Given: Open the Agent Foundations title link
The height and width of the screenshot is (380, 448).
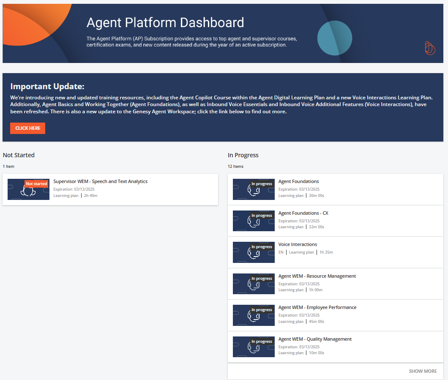Looking at the screenshot, I should (298, 182).
